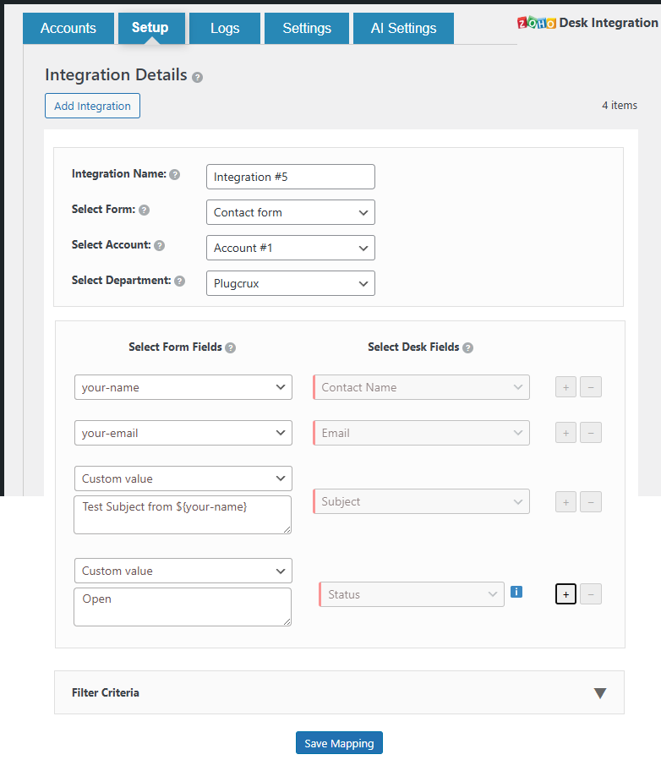Click help icon next to Integration Name
Screen dimensions: 661x760
click(x=175, y=175)
